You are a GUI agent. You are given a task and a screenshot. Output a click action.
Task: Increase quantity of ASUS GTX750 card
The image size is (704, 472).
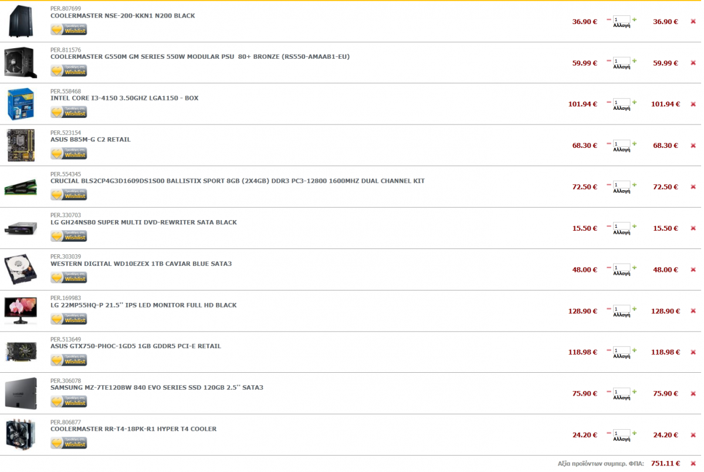pos(634,350)
